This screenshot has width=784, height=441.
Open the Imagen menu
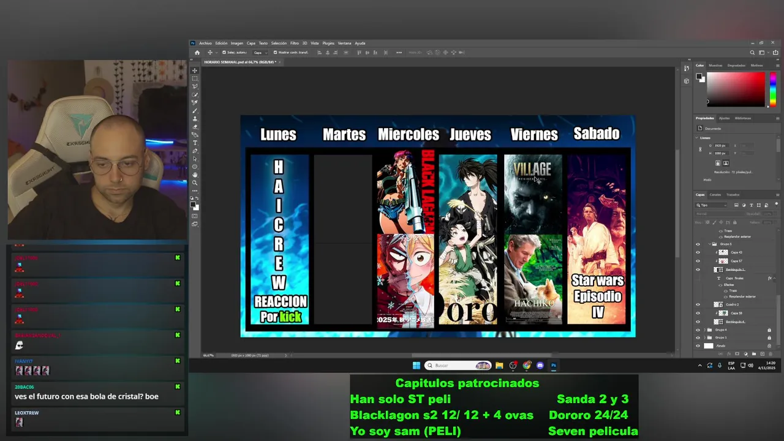[x=237, y=43]
